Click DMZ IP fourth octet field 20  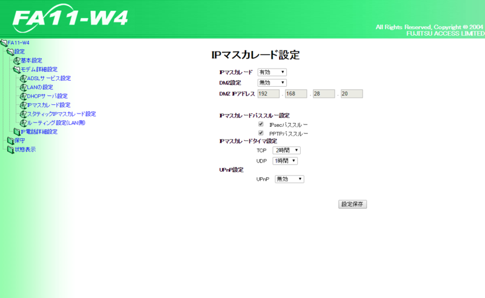(352, 94)
